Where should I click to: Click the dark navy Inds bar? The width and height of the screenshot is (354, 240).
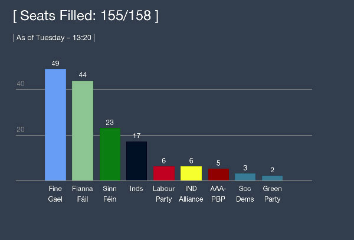pos(136,161)
